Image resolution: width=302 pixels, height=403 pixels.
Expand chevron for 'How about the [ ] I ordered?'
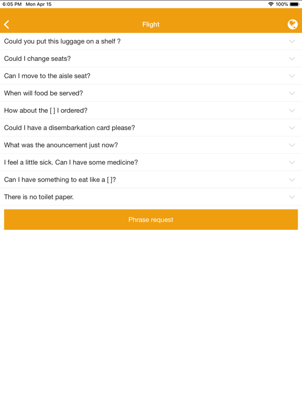pyautogui.click(x=292, y=111)
